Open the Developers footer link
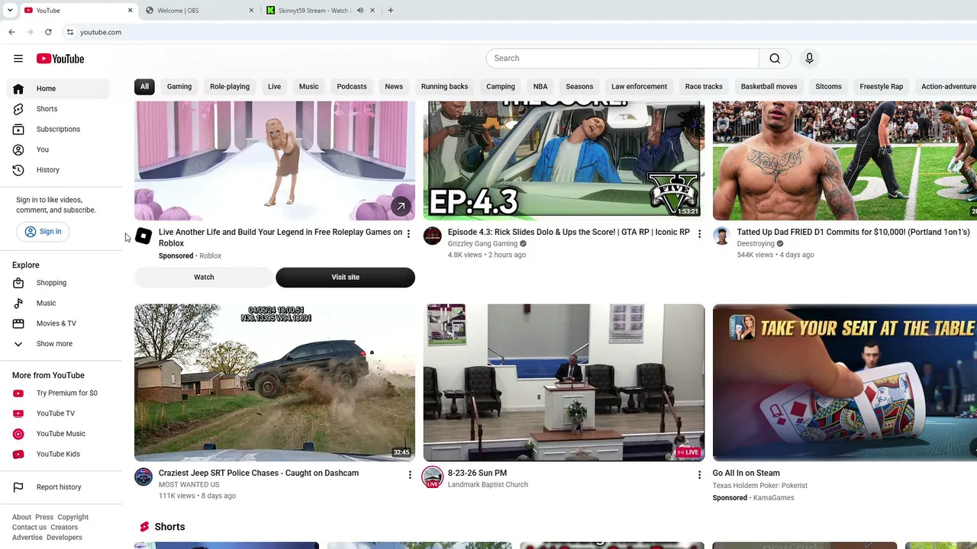The width and height of the screenshot is (977, 549). coord(64,538)
